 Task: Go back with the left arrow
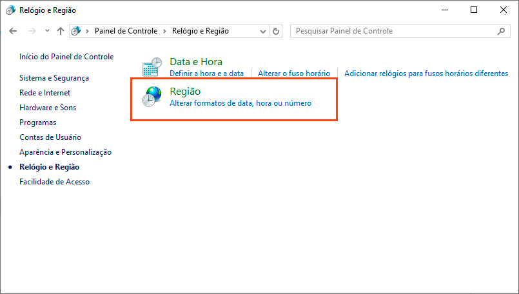click(13, 31)
